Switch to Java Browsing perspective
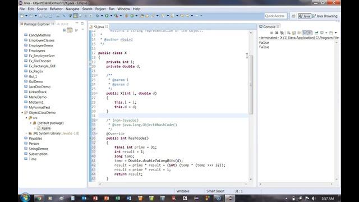 pyautogui.click(x=325, y=16)
